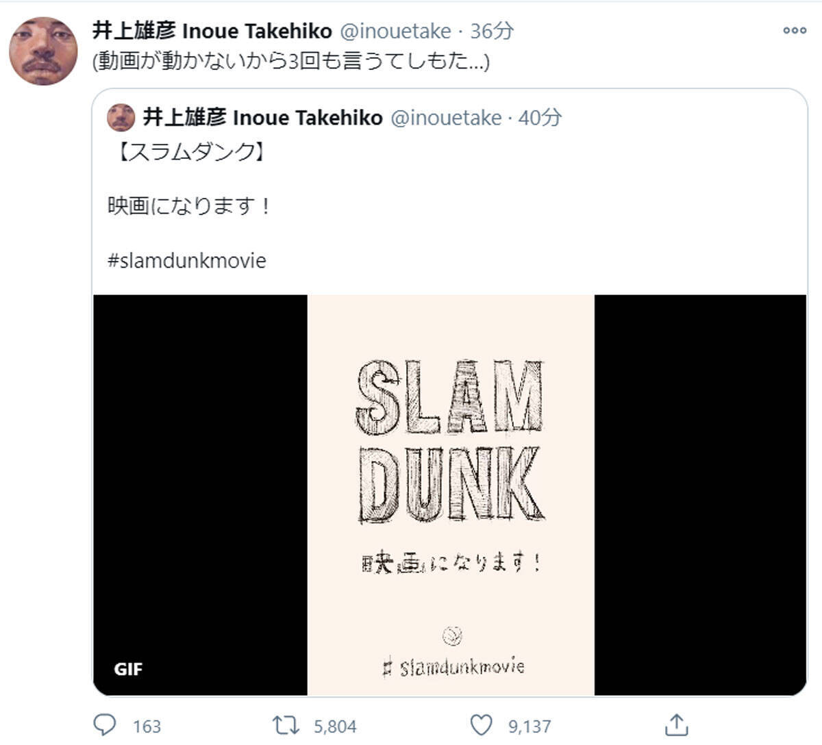The height and width of the screenshot is (745, 822).
Task: Click the 36分 timestamp link
Action: pyautogui.click(x=492, y=31)
